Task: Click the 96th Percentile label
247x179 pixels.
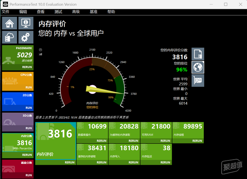Action: coord(22,148)
